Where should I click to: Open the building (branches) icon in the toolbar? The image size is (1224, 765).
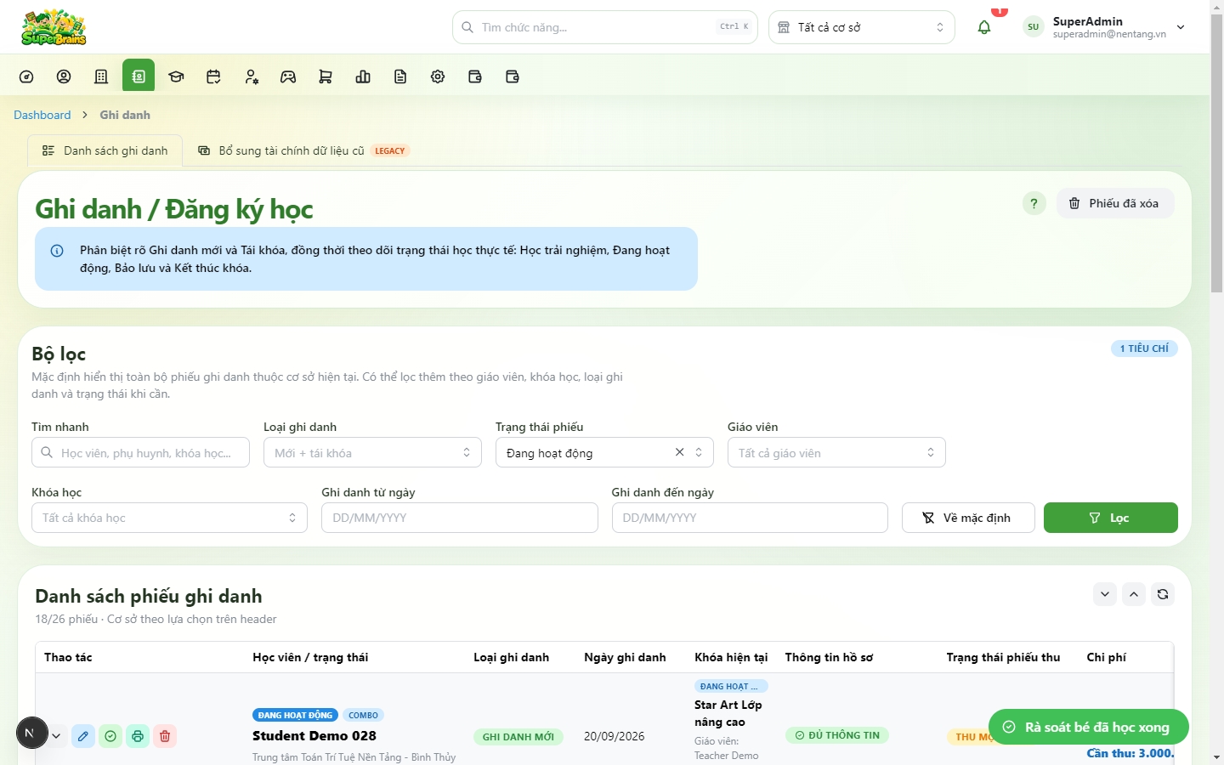[x=101, y=76]
